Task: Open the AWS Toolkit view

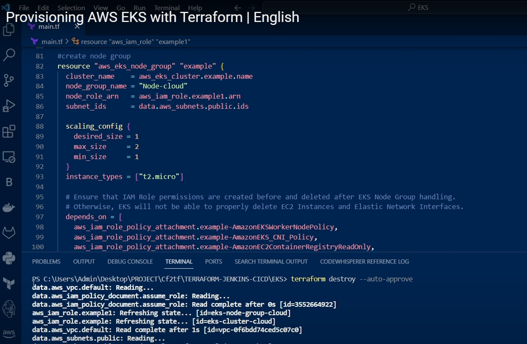Action: click(9, 333)
